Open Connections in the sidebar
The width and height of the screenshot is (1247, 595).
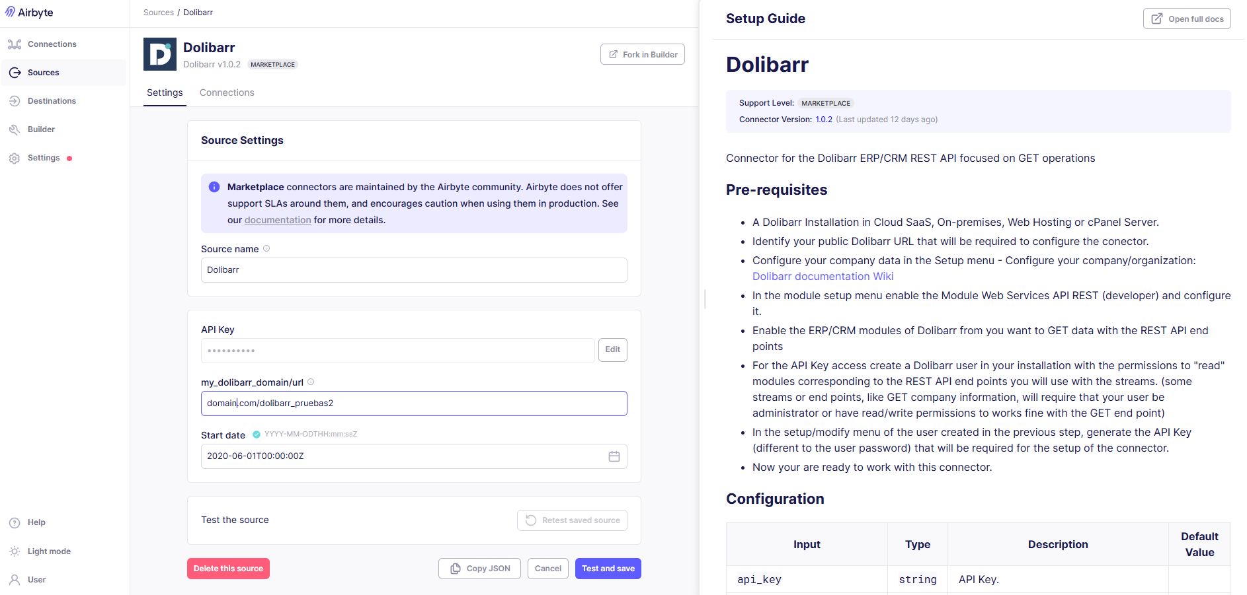click(x=63, y=44)
